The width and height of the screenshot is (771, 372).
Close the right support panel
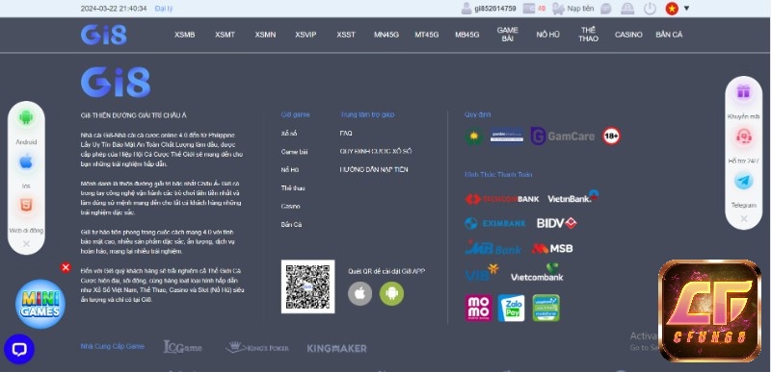pos(743,218)
